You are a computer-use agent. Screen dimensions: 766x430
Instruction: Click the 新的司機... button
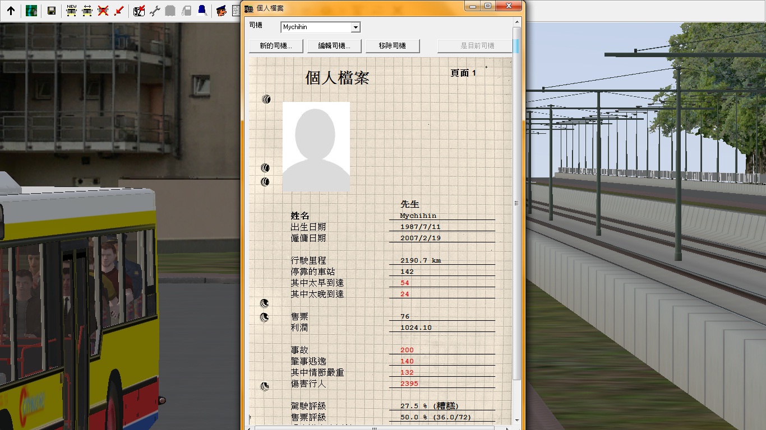pyautogui.click(x=276, y=46)
